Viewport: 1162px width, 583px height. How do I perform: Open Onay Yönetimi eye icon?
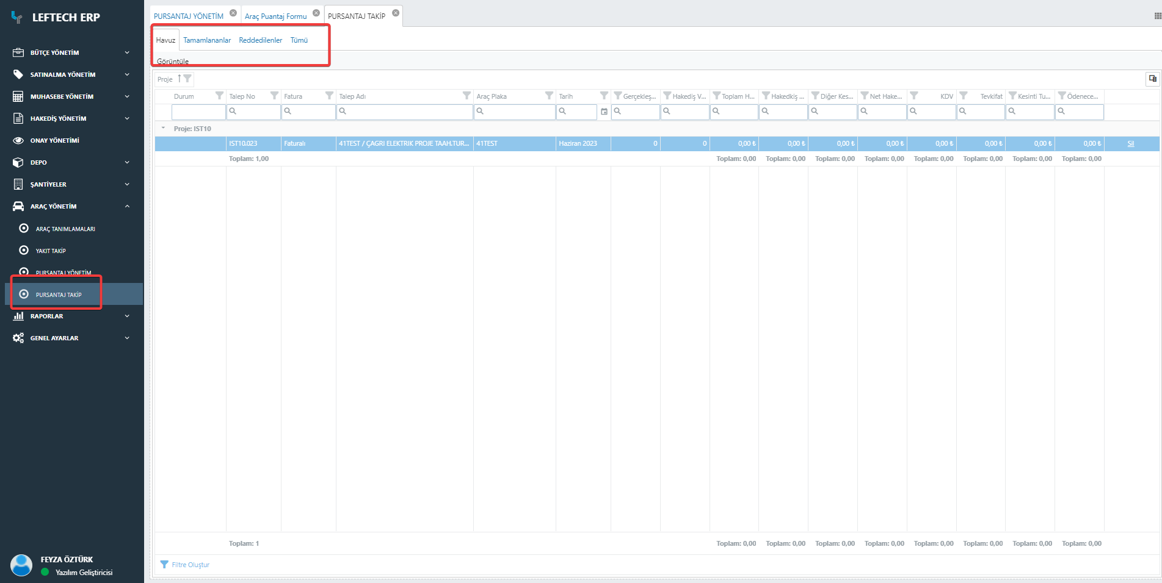18,140
